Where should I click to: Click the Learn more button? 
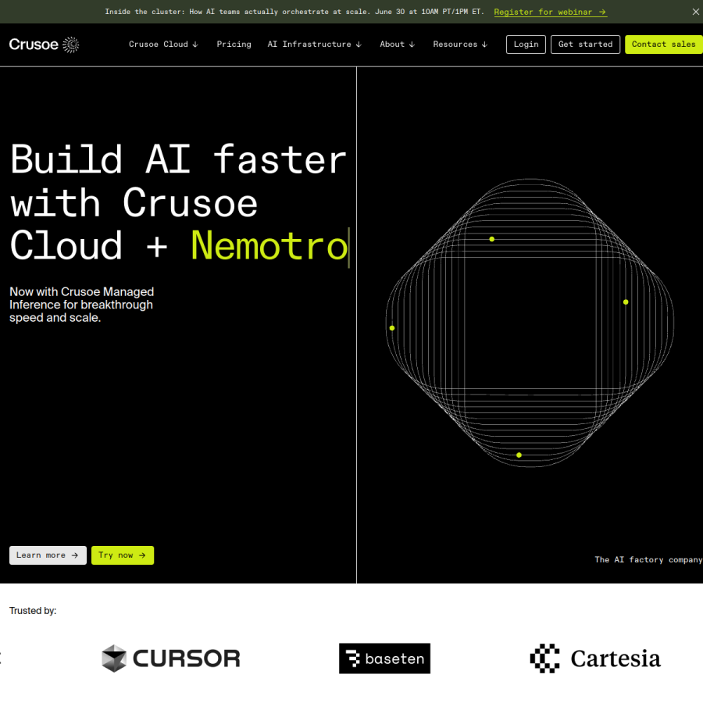tap(48, 555)
